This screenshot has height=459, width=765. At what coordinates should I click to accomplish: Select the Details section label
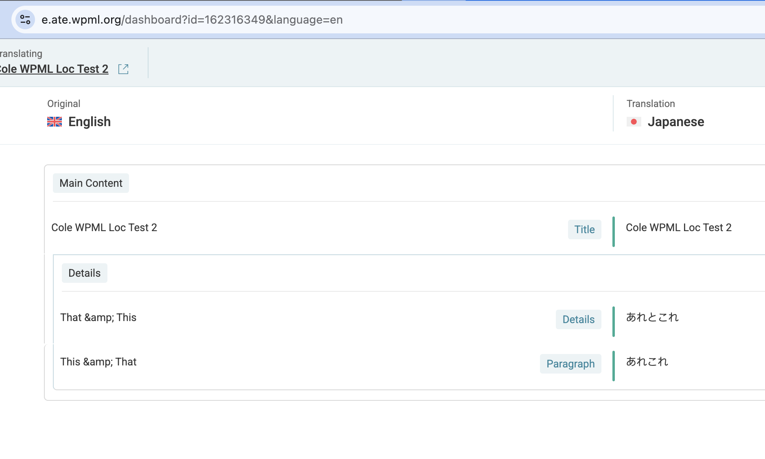coord(85,273)
